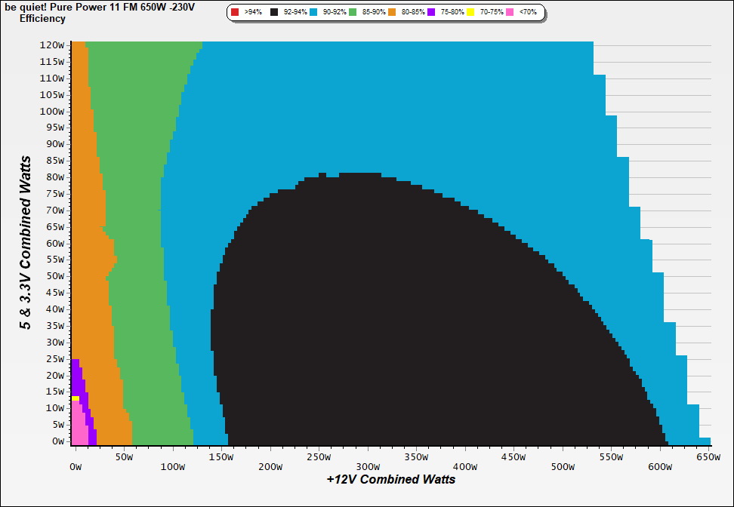Click the 'Efficiency' subtitle text
Viewport: 734px width, 507px height.
42,19
